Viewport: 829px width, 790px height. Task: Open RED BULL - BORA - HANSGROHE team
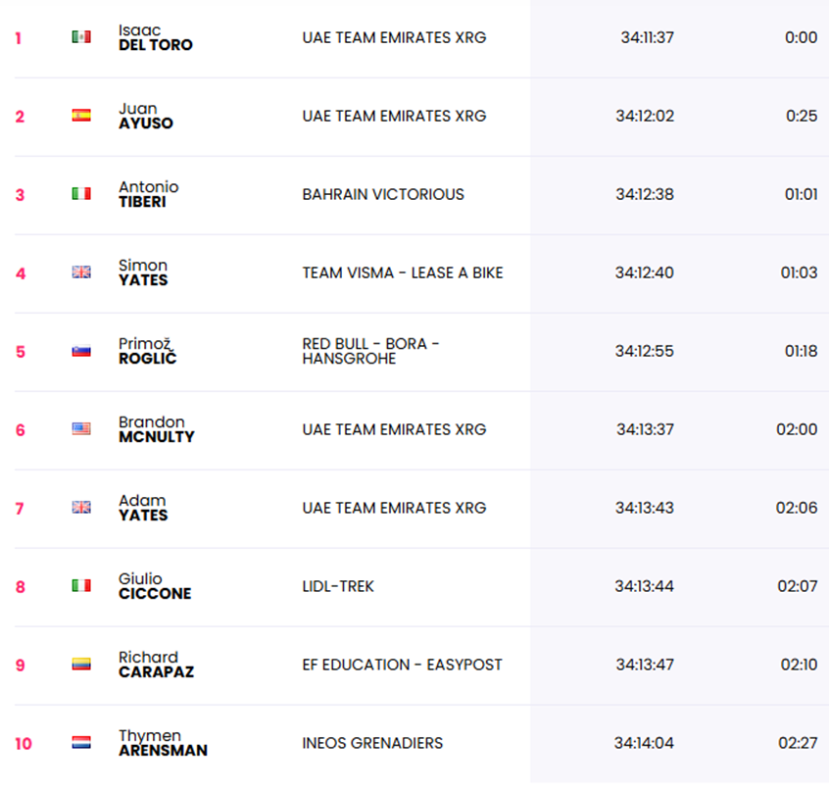coord(370,351)
